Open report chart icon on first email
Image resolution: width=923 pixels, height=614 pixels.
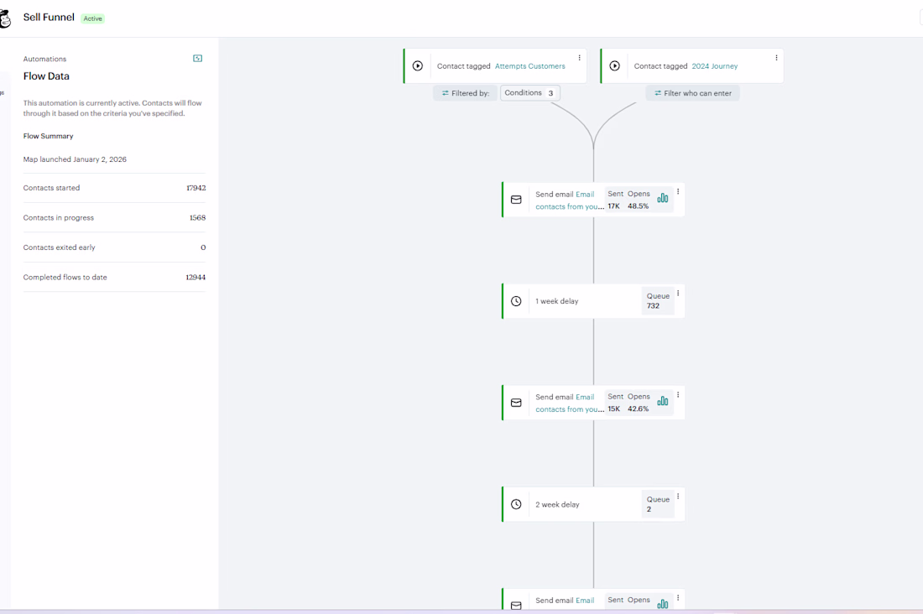point(663,198)
